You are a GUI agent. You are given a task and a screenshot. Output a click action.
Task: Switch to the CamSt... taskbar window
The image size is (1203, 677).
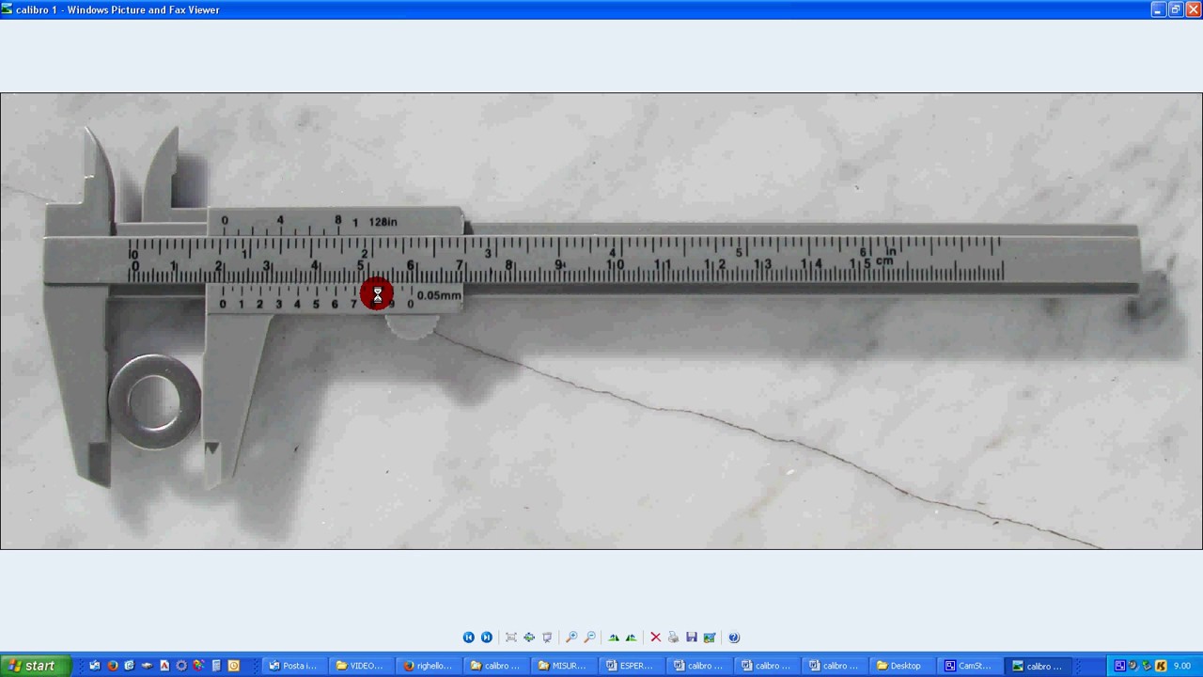click(970, 666)
